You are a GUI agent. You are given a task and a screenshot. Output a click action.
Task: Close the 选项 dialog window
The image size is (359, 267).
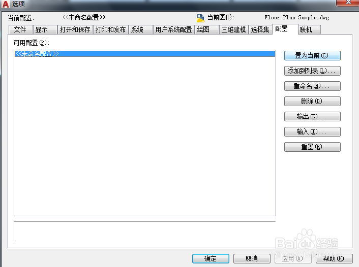(347, 3)
